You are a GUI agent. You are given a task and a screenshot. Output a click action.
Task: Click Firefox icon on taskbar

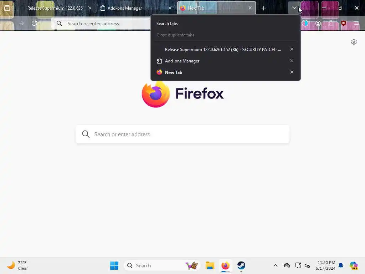[225, 265]
